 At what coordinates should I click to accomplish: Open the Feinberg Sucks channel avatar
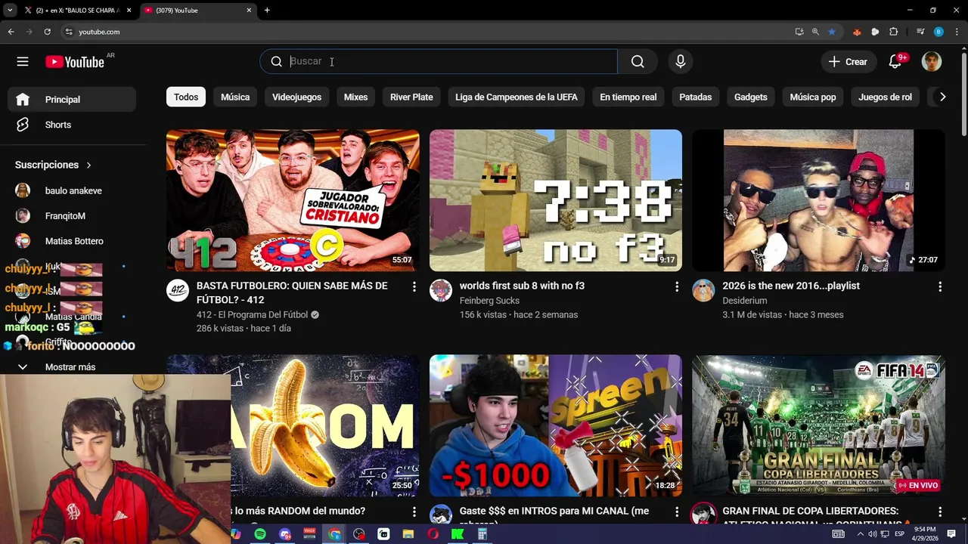[x=441, y=291]
